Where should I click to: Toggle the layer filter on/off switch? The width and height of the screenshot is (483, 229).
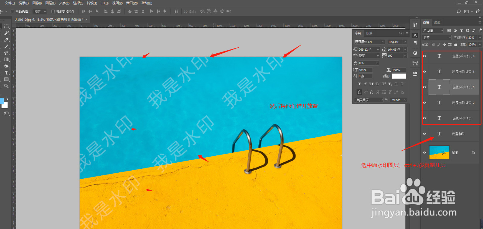coord(480,30)
